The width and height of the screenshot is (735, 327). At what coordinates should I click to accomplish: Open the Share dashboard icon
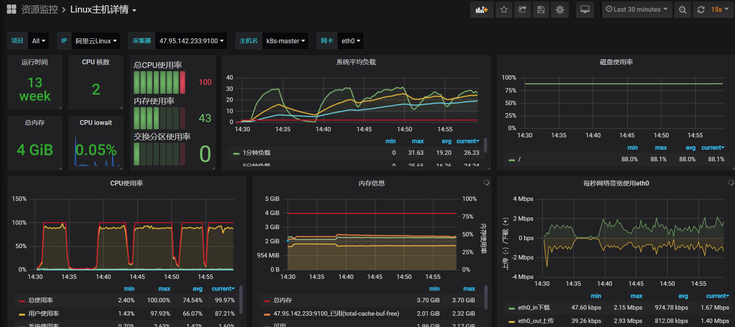pos(522,10)
